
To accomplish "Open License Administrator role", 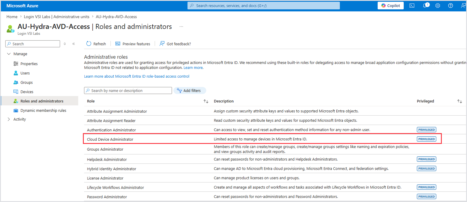I will (x=105, y=178).
